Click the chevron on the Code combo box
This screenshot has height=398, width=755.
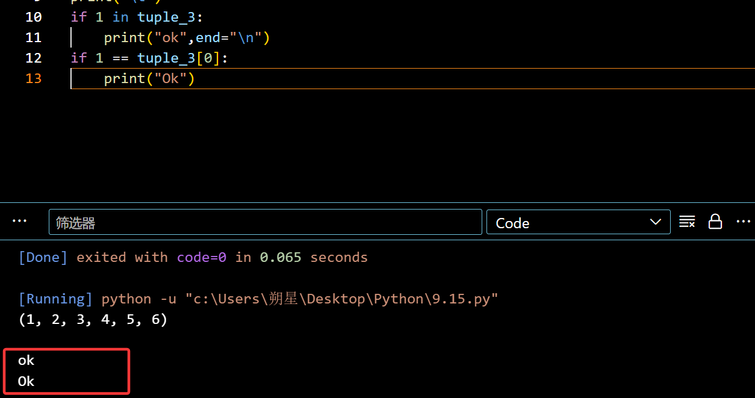[655, 222]
